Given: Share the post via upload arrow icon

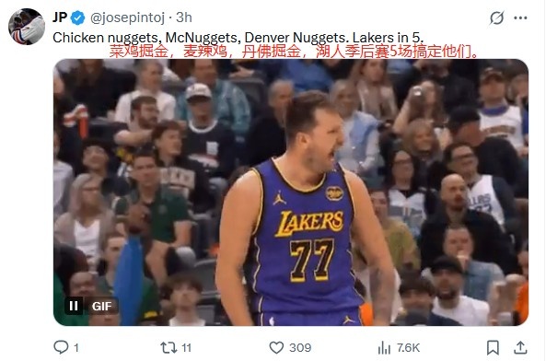Looking at the screenshot, I should [520, 347].
